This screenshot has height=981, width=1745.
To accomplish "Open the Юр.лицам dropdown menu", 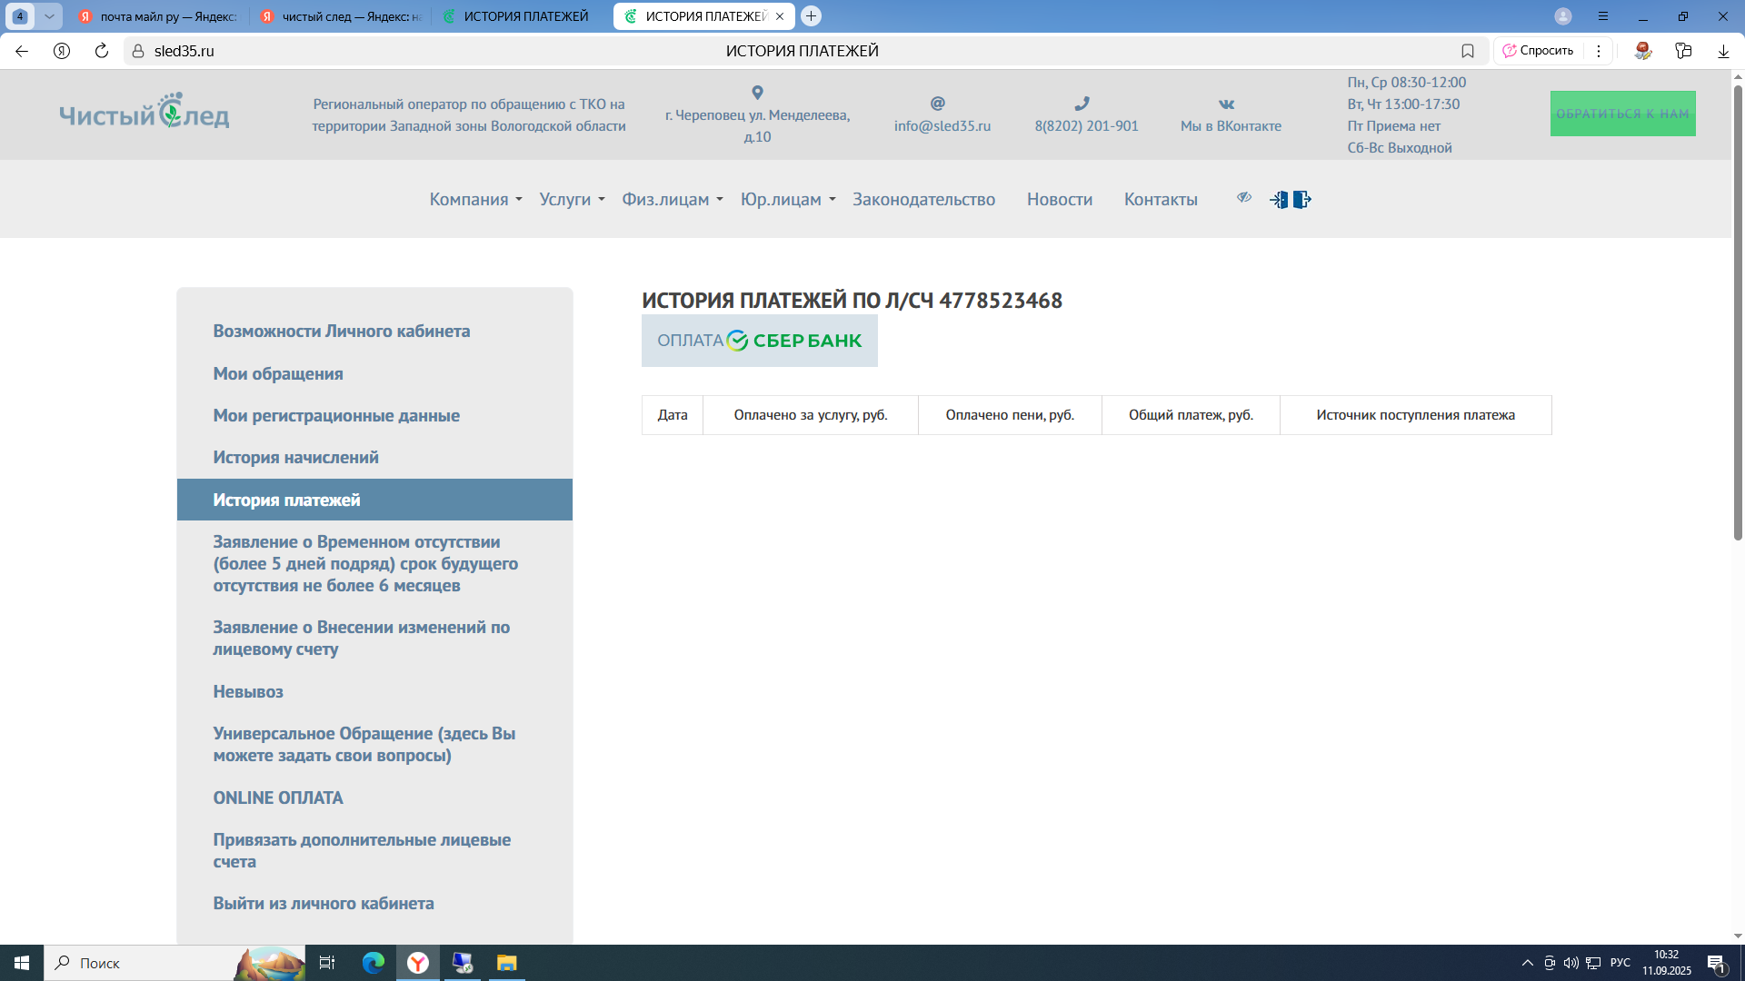I will pos(787,200).
